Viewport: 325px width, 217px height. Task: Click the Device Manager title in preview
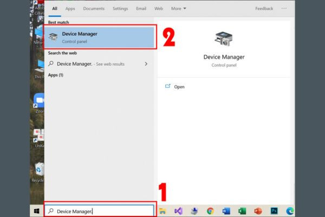pos(224,57)
